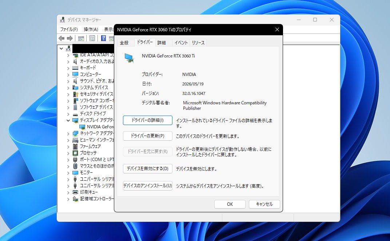Viewport: 390px width, 241px height.
Task: Expand the ネットワーク アダプター node chevron
Action: pyautogui.click(x=68, y=134)
